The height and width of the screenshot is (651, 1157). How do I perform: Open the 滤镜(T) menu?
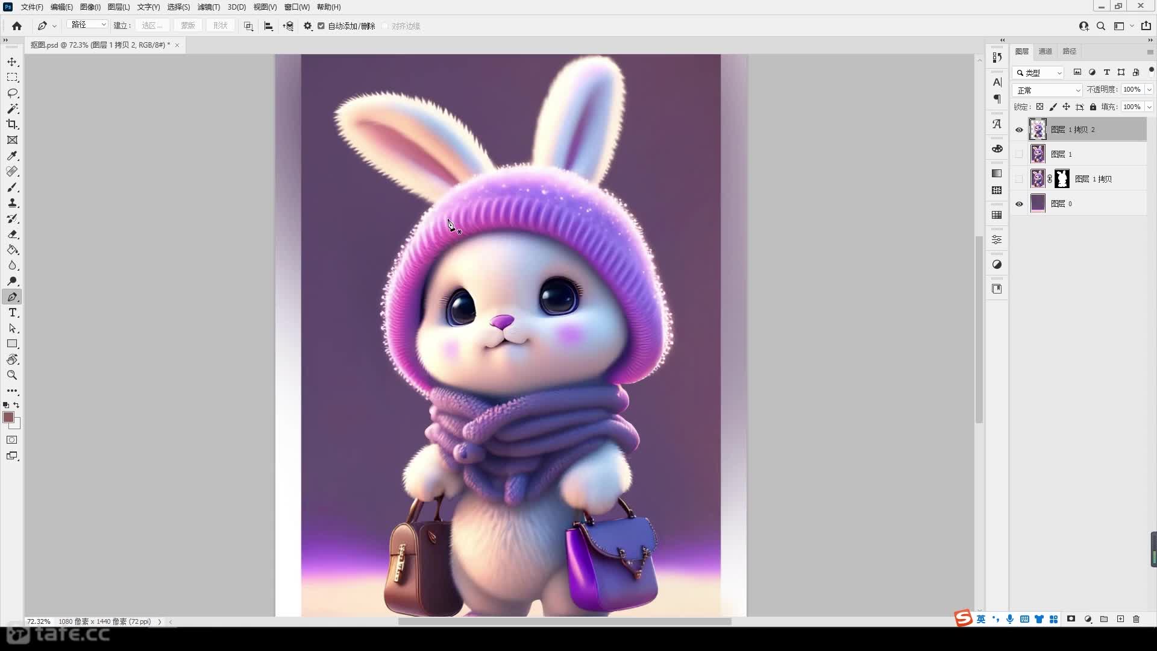pos(209,7)
